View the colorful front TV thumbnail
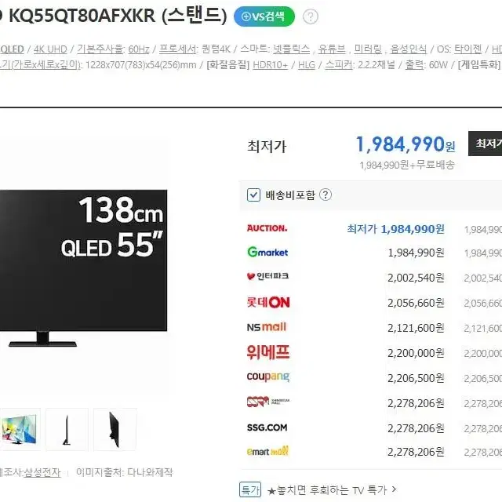Screen dimensions: 502x502 click(19, 429)
